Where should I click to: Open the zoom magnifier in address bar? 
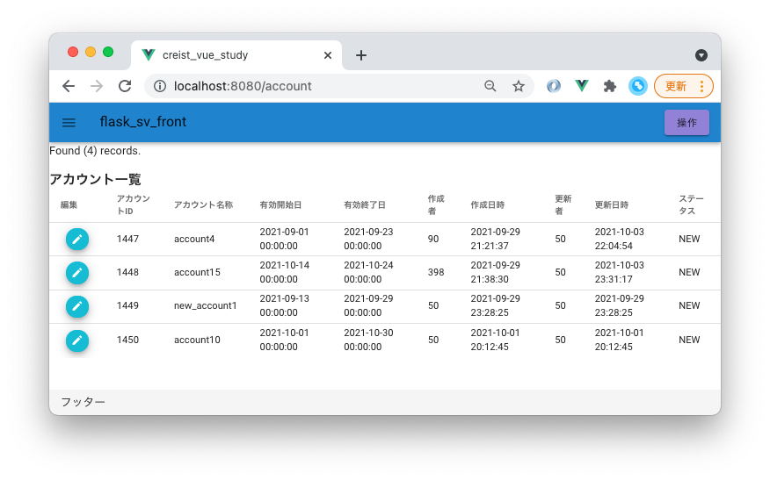coord(490,86)
